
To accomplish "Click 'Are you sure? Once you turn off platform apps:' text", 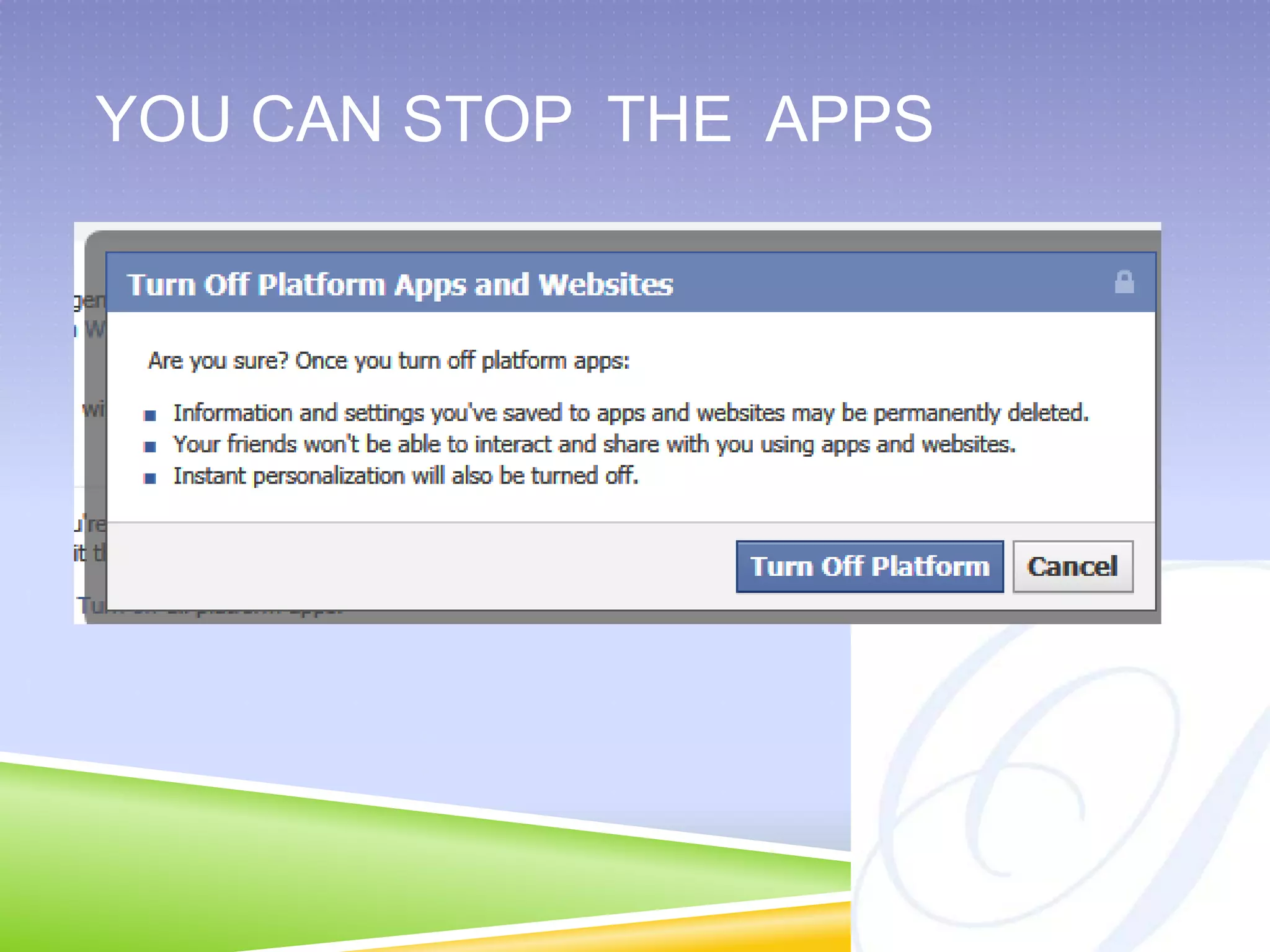I will 389,361.
